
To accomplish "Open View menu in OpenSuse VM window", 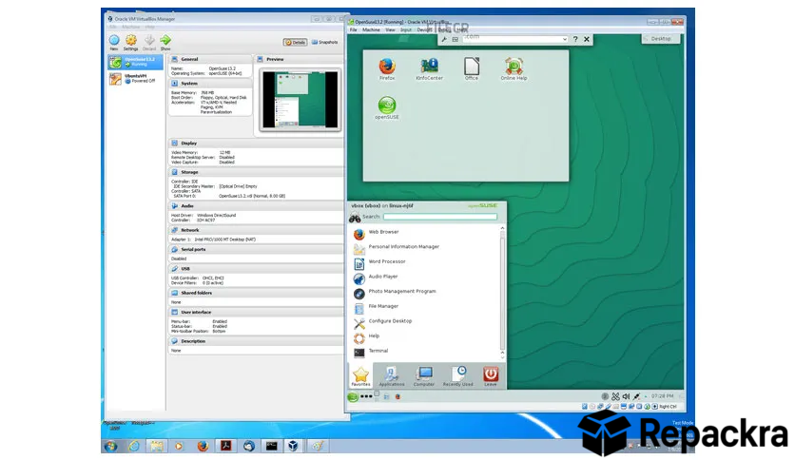I will pos(391,29).
